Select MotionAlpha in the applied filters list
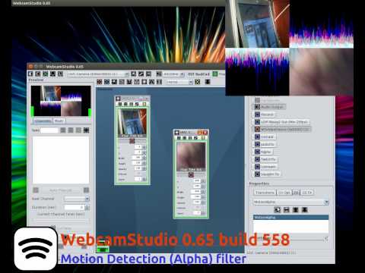 tap(290, 217)
